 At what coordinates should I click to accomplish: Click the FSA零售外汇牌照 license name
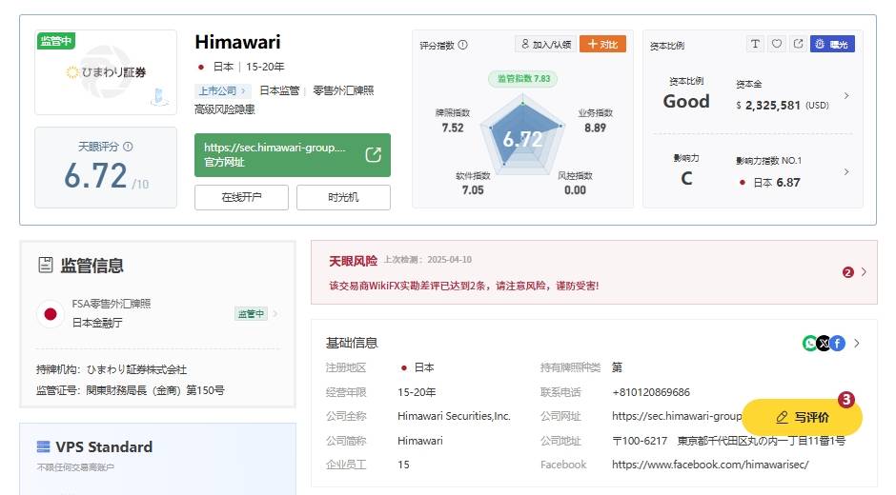tap(112, 304)
